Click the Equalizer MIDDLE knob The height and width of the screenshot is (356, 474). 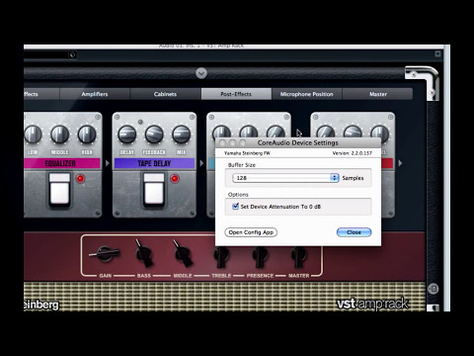(x=60, y=134)
